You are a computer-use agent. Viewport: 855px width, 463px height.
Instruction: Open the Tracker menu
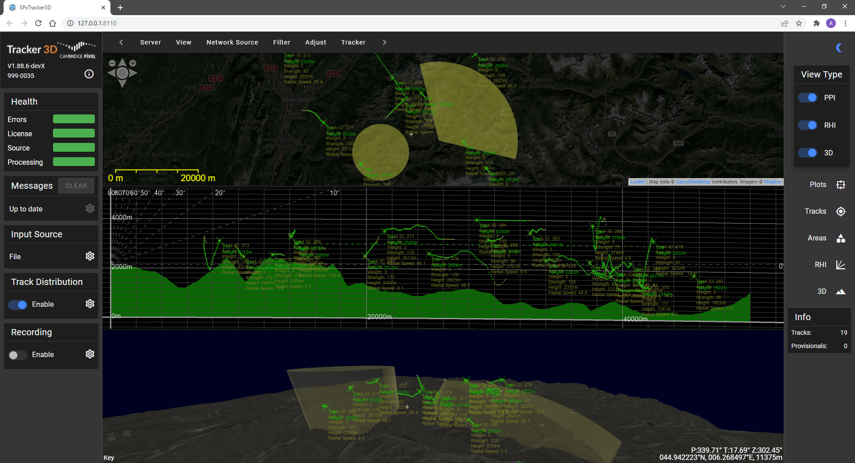pyautogui.click(x=353, y=42)
